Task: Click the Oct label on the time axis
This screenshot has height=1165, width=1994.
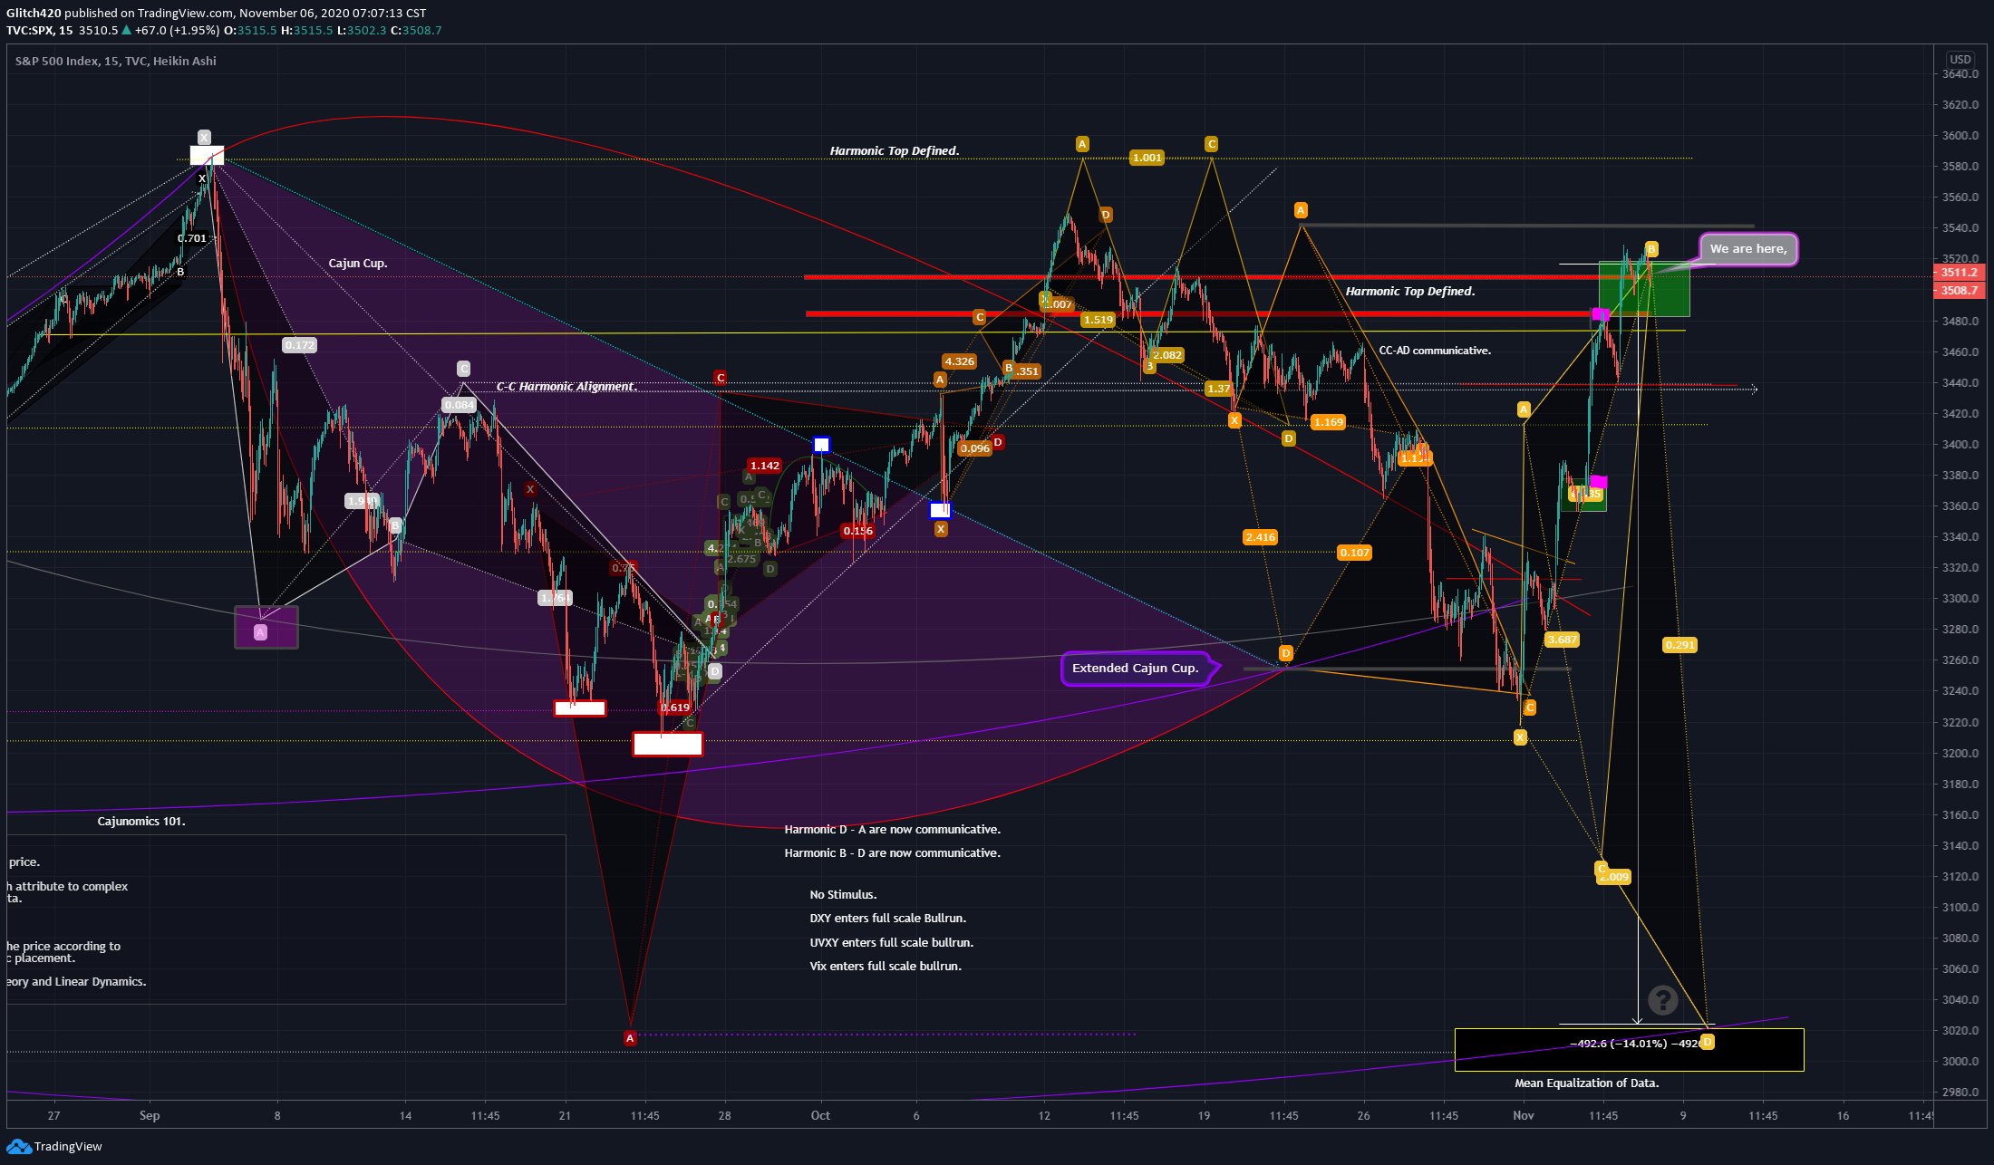Action: pos(820,1115)
